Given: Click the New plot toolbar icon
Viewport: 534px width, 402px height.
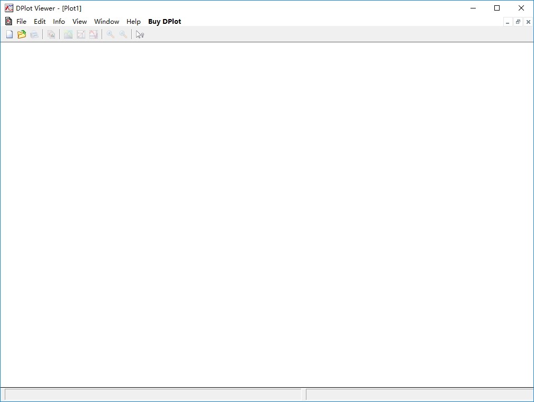Looking at the screenshot, I should pos(10,34).
